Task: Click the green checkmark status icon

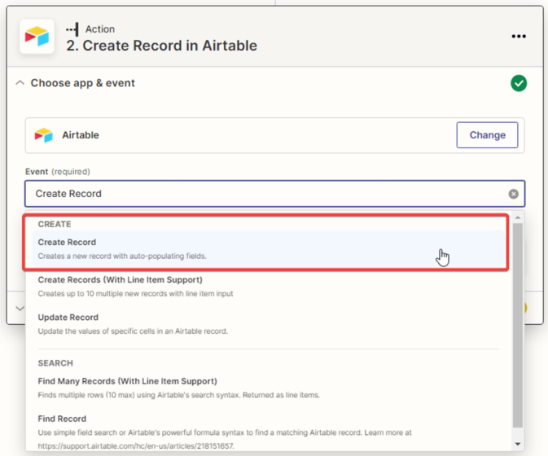Action: pyautogui.click(x=518, y=83)
